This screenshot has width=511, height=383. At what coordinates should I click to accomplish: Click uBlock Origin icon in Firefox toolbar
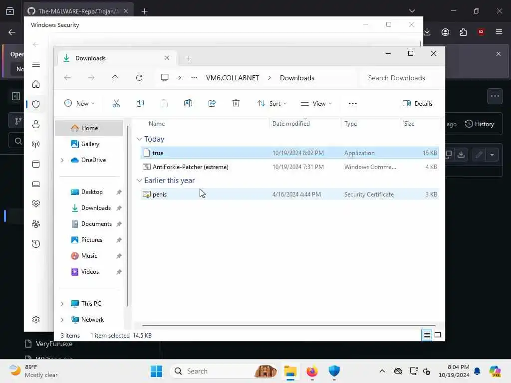pyautogui.click(x=481, y=32)
